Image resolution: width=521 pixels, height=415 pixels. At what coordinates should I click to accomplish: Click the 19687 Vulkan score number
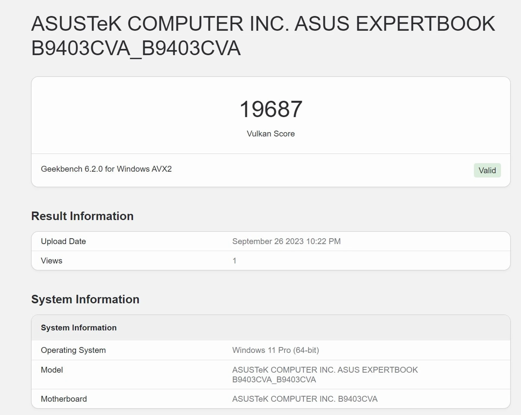tap(271, 109)
